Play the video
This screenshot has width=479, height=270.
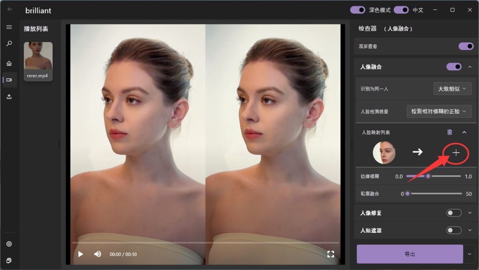tap(81, 254)
